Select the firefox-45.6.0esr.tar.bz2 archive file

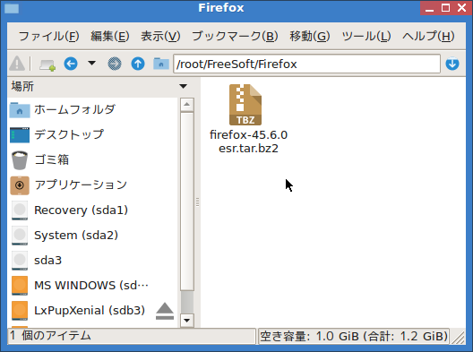248,119
